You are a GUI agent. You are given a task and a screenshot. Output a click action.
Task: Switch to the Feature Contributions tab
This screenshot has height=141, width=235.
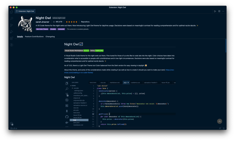click(34, 37)
